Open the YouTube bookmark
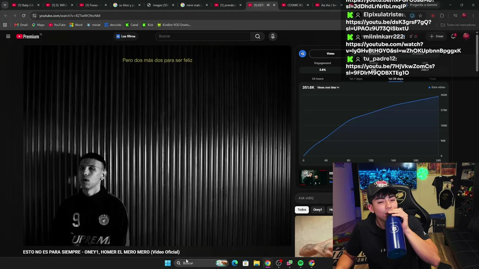Image resolution: width=479 pixels, height=269 pixels. click(x=57, y=25)
